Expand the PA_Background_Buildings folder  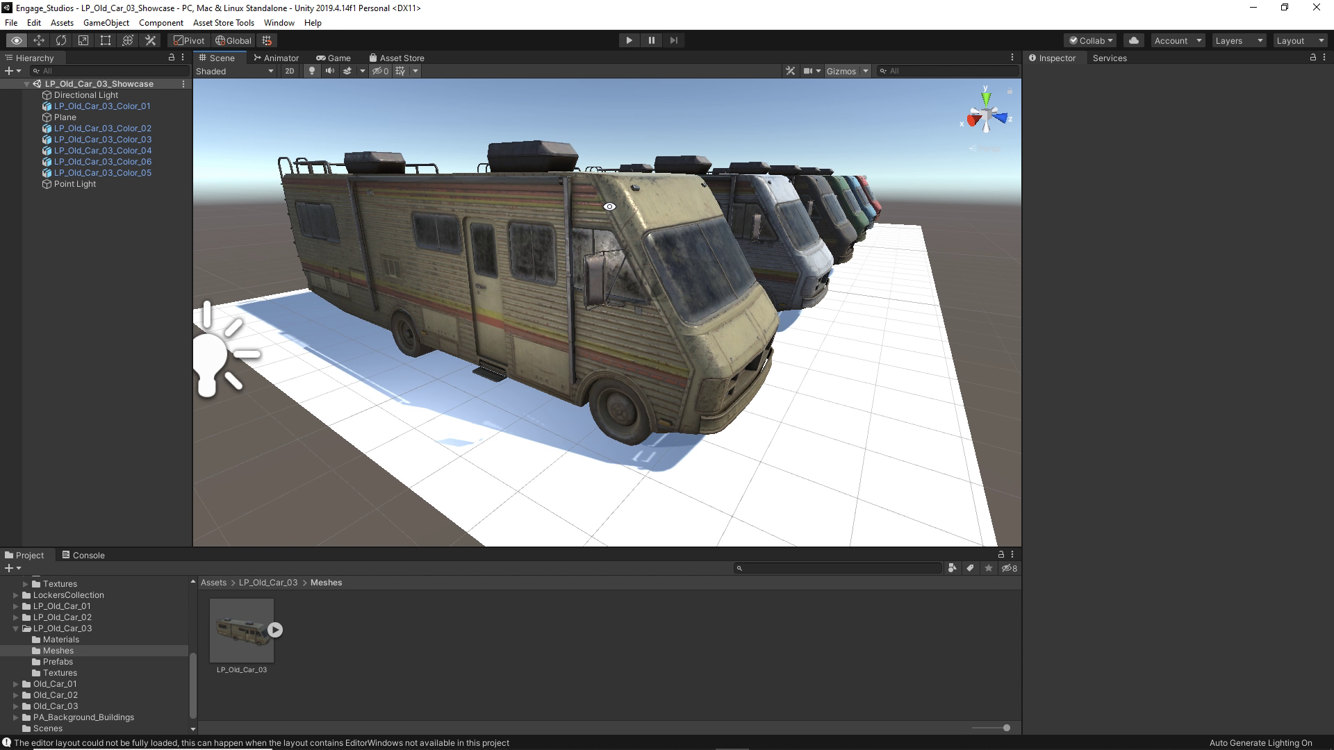click(15, 717)
